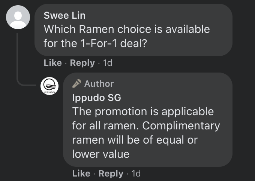The image size is (255, 181).
Task: Click the 'Which Ramen choice is available' text
Action: 127,29
